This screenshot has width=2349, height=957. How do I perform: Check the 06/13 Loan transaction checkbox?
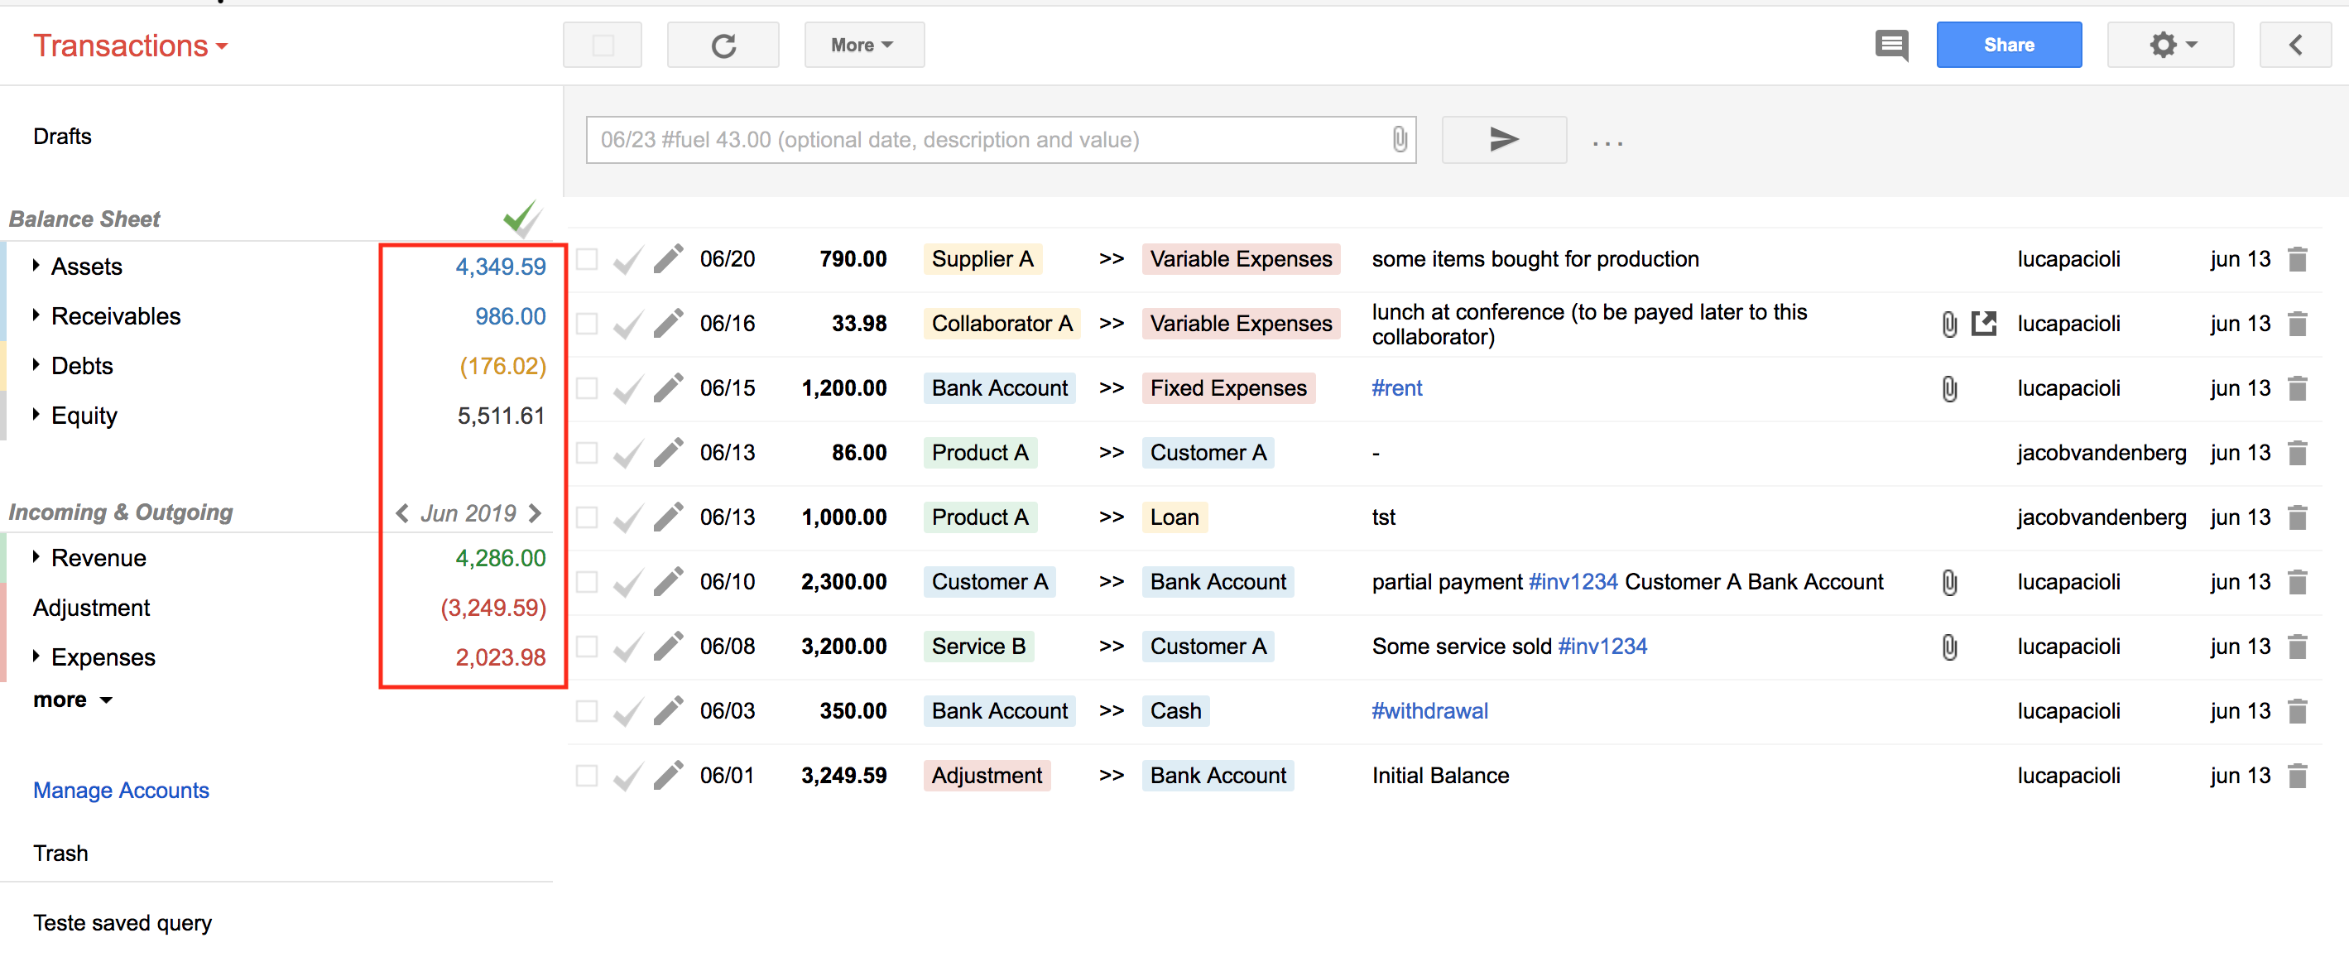click(588, 517)
